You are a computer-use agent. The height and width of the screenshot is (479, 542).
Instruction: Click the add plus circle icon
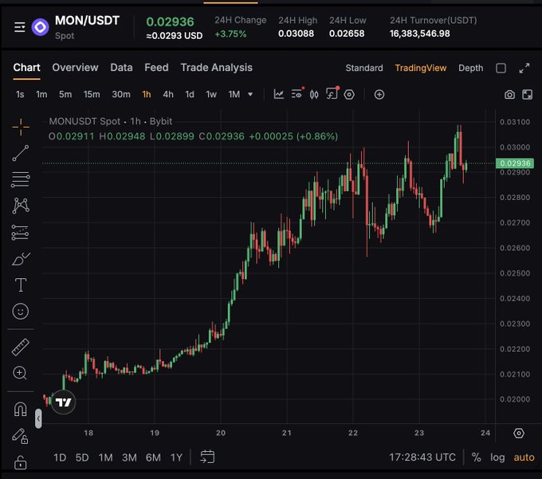tap(379, 94)
